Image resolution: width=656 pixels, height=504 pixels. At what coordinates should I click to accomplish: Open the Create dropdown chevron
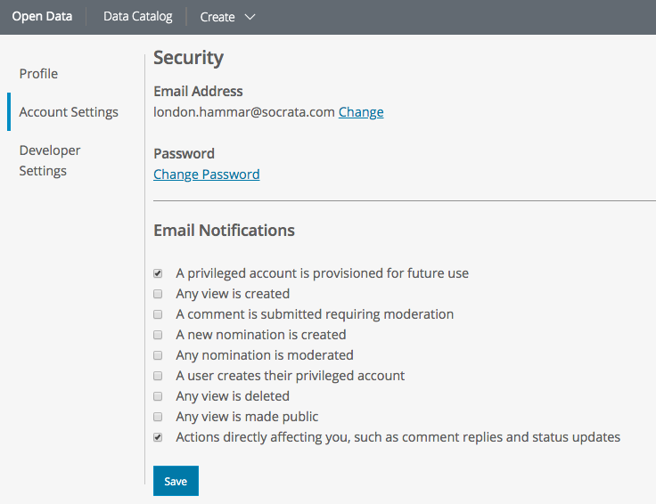tap(250, 17)
